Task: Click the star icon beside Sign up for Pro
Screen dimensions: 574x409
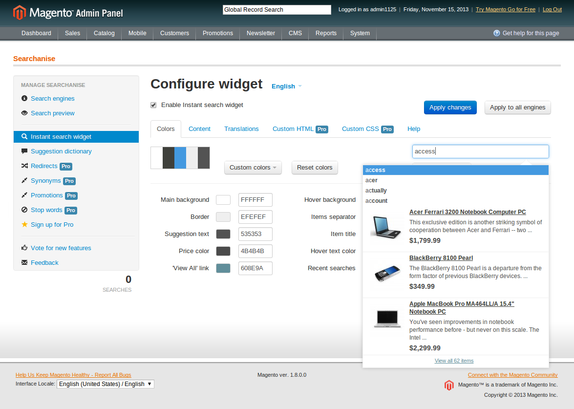Action: (x=24, y=224)
